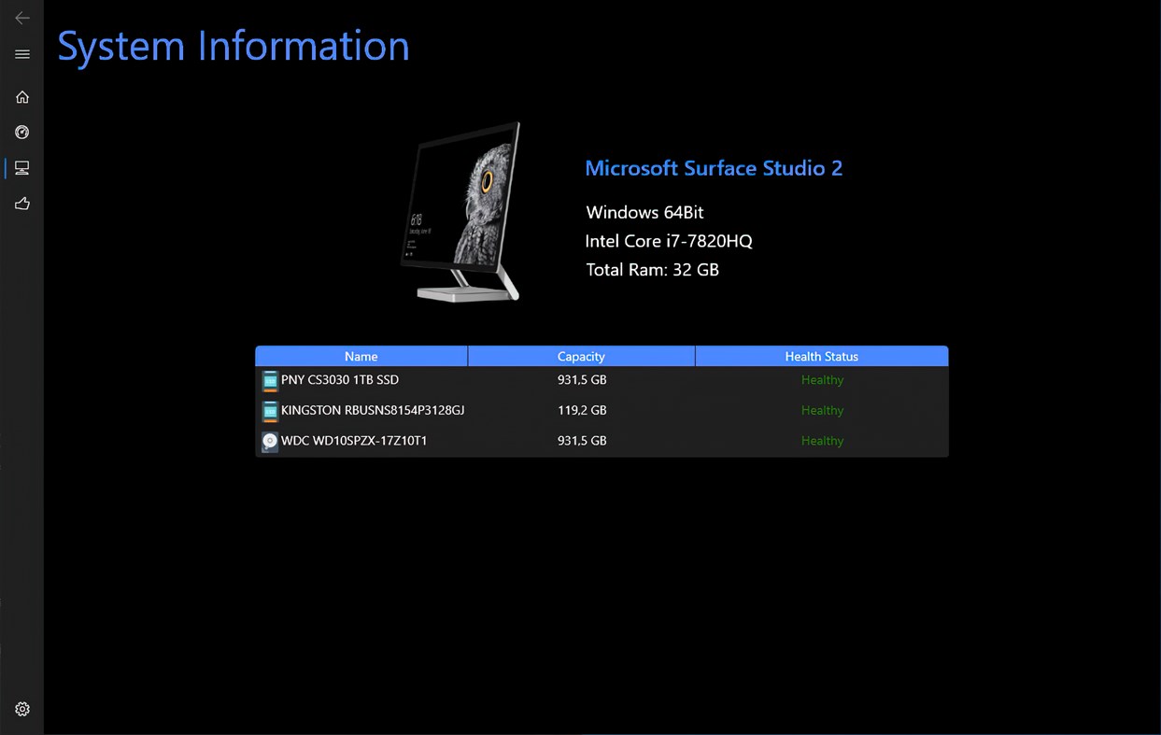Image resolution: width=1161 pixels, height=735 pixels.
Task: Click Healthy status of PNY drive
Action: (x=822, y=380)
